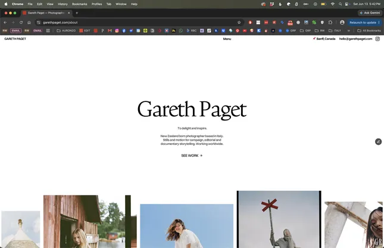The image size is (384, 248).
Task: Open macOS Spotlight search icon
Action: pos(340,4)
